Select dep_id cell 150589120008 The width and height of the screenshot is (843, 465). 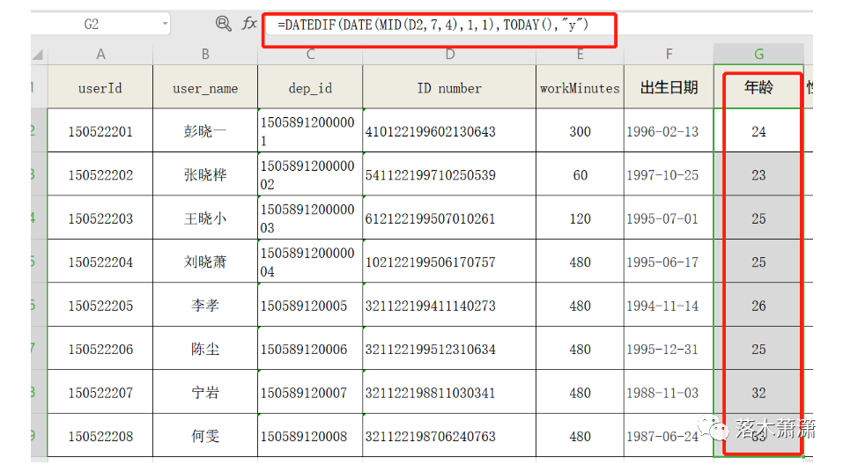click(x=310, y=435)
